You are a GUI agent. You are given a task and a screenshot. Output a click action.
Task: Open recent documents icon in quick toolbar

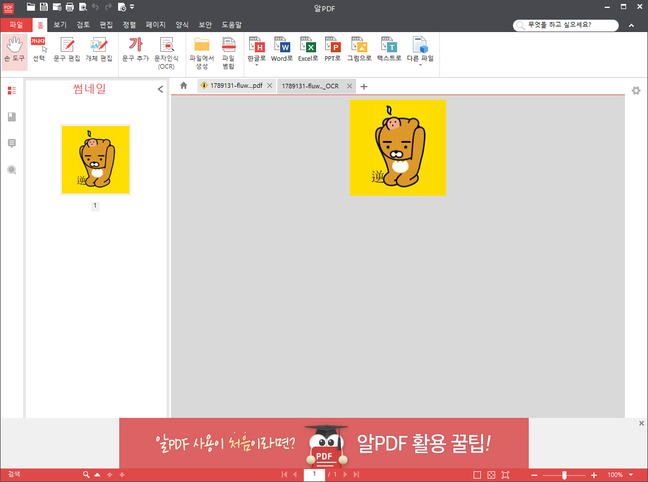(122, 7)
